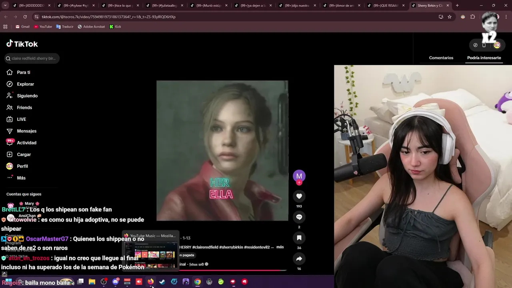This screenshot has height=288, width=512.
Task: Share the video with the arrow icon
Action: pyautogui.click(x=299, y=258)
